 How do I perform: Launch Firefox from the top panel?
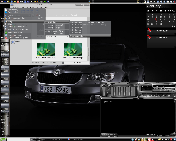[38, 1]
